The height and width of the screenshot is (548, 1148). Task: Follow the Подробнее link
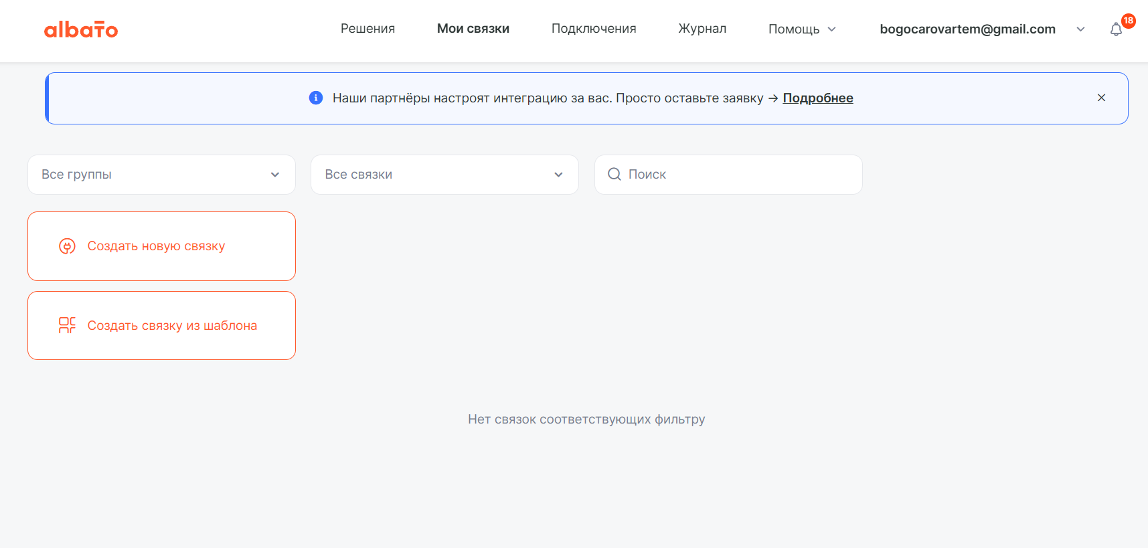(818, 98)
